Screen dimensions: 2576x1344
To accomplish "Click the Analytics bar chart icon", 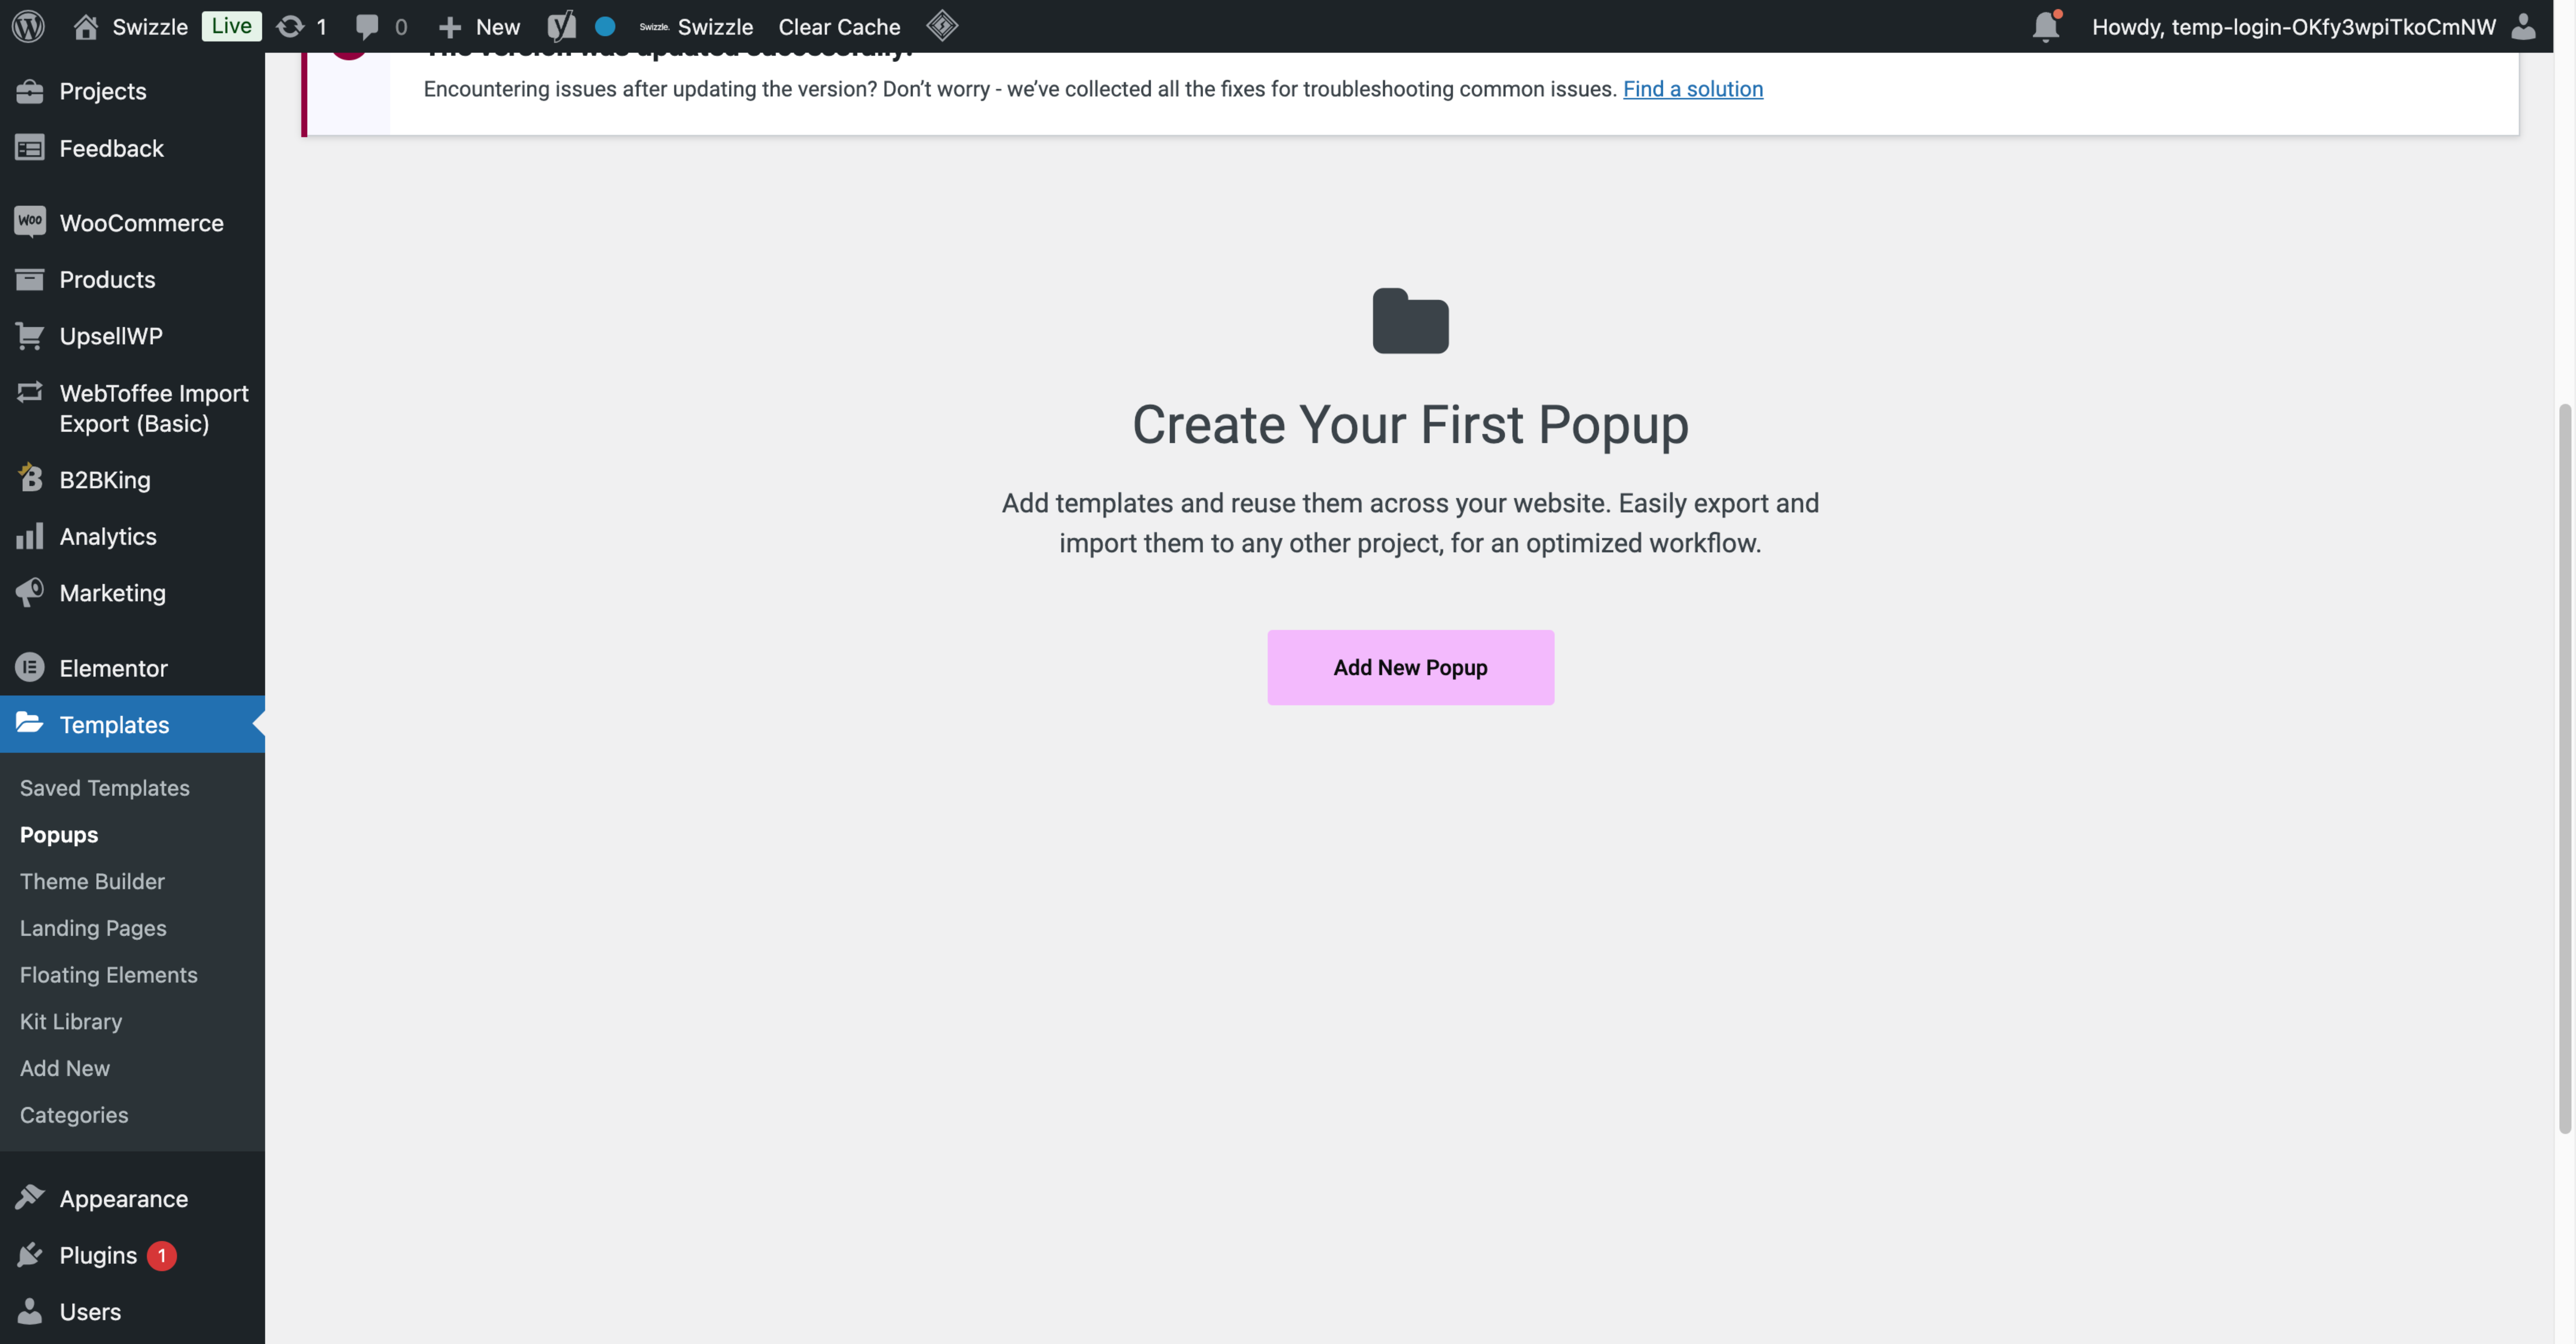I will point(30,536).
